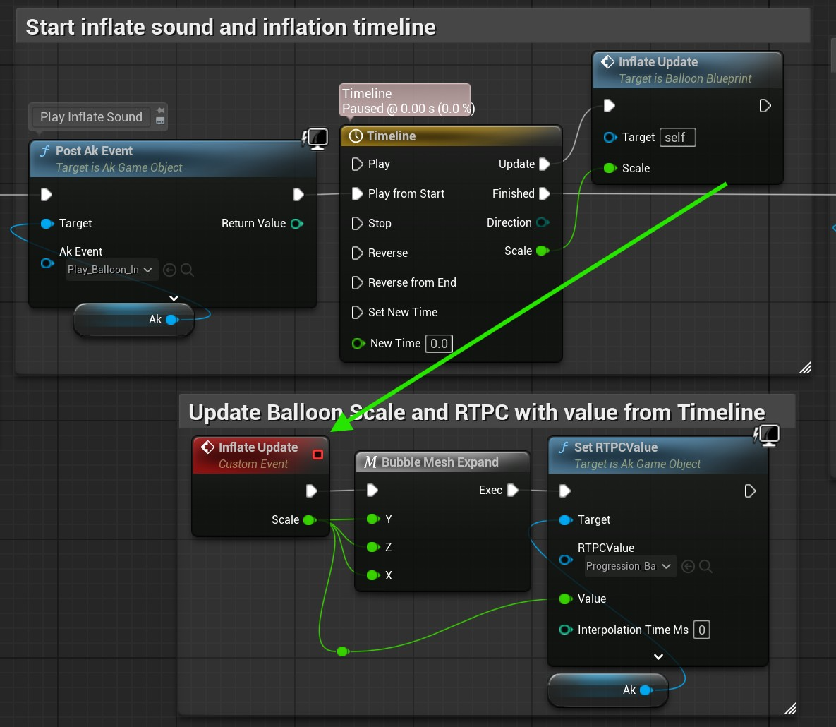Click the Set RTPCValue function icon
Viewport: 836px width, 727px height.
pos(563,447)
